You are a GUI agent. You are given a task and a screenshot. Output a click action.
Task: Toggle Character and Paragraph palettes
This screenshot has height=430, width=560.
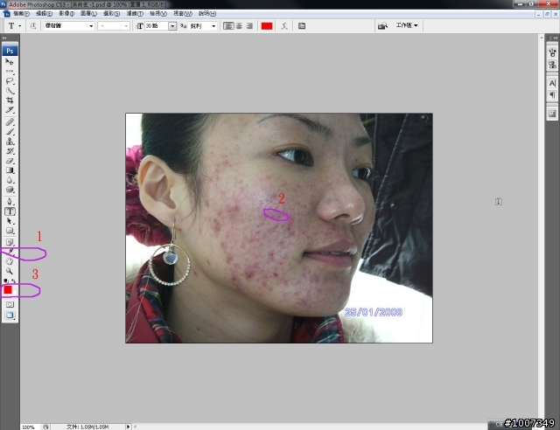[302, 25]
